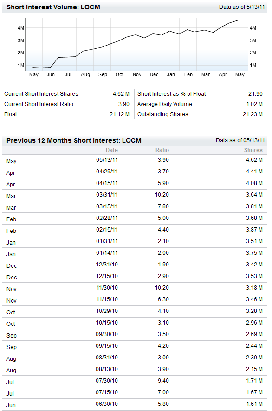The image size is (272, 411).
Task: Click the Float value 21.12 M
Action: 119,114
